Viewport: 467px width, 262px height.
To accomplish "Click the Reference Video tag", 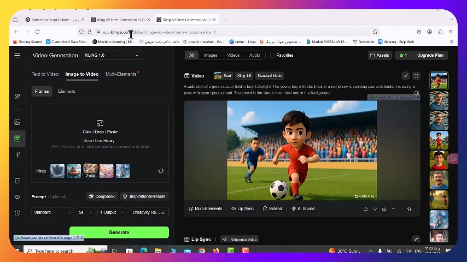I will (240, 239).
